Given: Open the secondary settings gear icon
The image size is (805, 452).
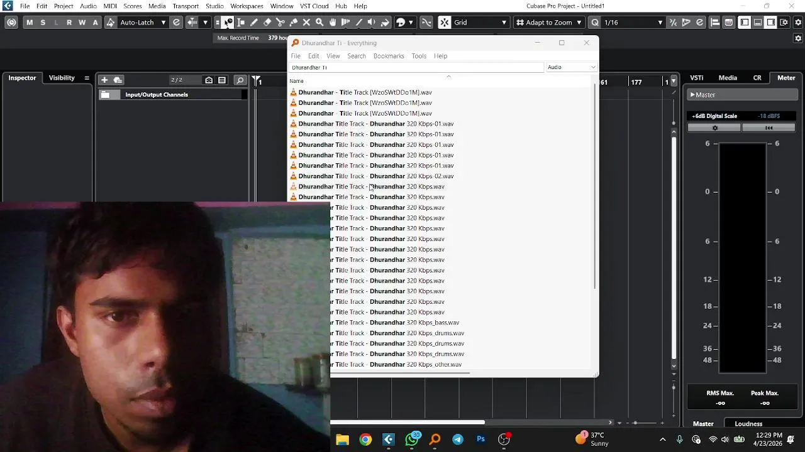Looking at the screenshot, I should click(x=797, y=38).
